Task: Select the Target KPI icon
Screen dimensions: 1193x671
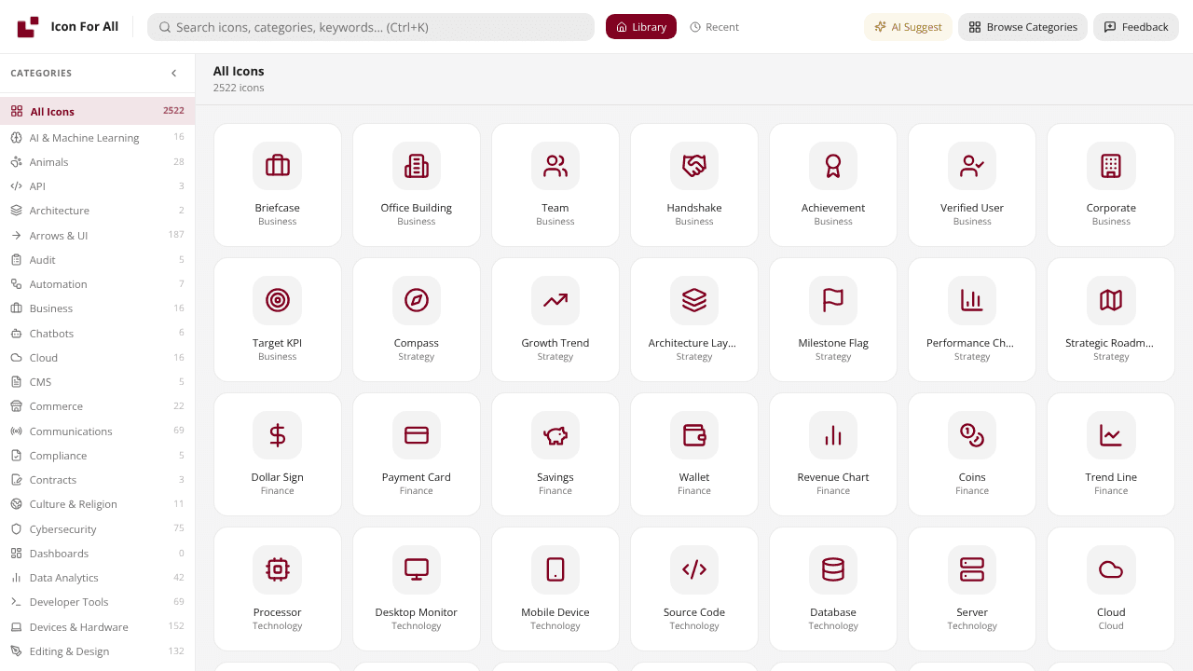Action: pos(278,320)
